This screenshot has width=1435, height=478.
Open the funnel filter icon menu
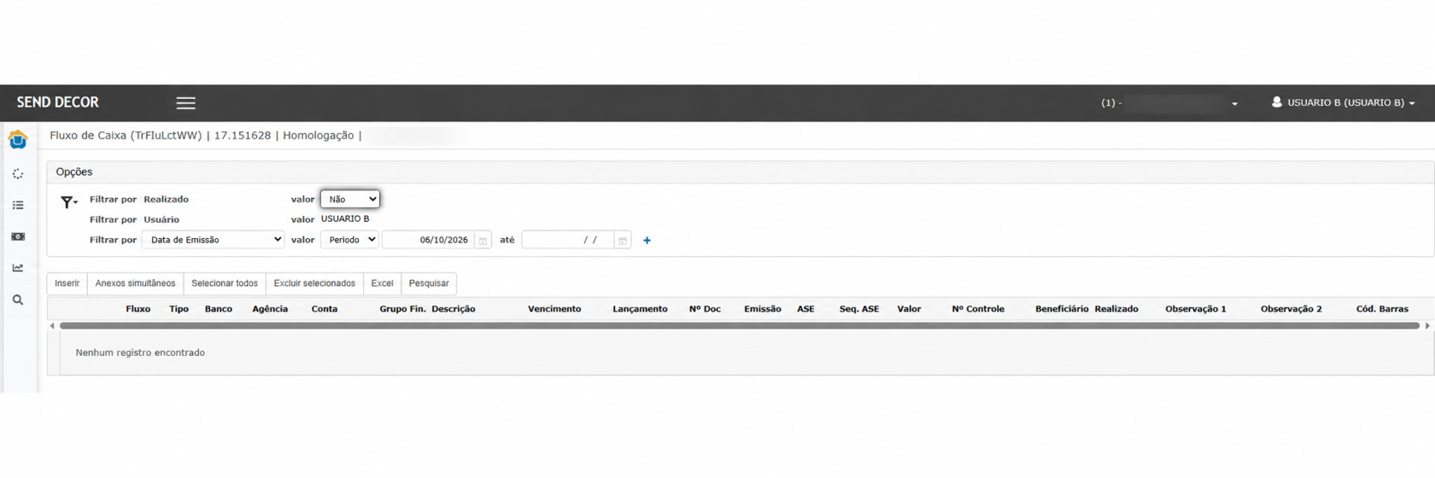tap(68, 202)
